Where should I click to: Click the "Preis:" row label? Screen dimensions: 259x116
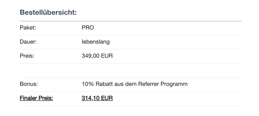click(27, 56)
